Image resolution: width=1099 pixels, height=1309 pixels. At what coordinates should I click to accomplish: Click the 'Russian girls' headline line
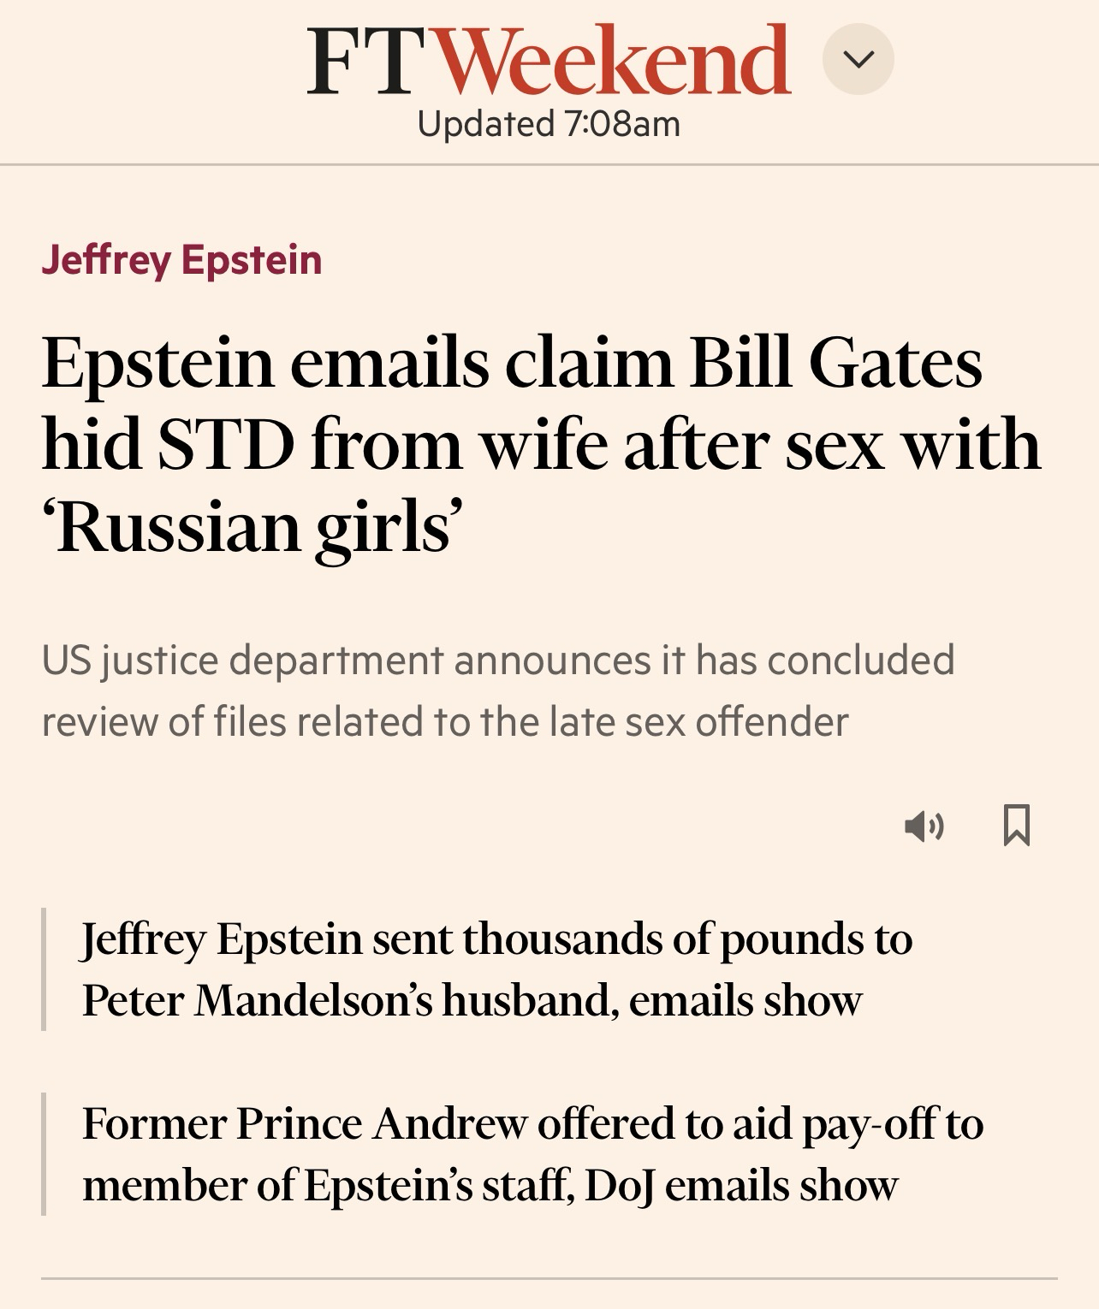[253, 527]
